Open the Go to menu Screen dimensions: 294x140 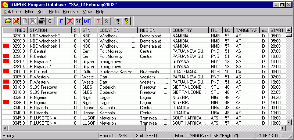click(x=54, y=12)
